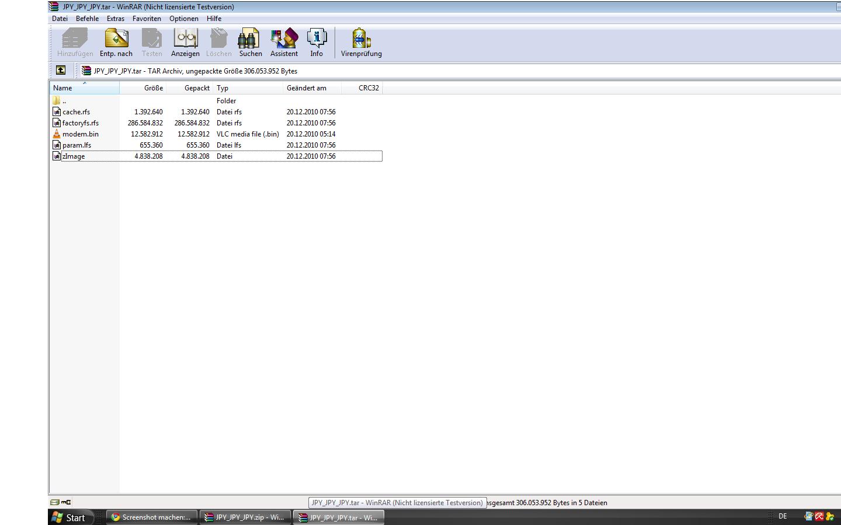Open the Optionen menu
Image resolution: width=841 pixels, height=525 pixels.
[183, 19]
